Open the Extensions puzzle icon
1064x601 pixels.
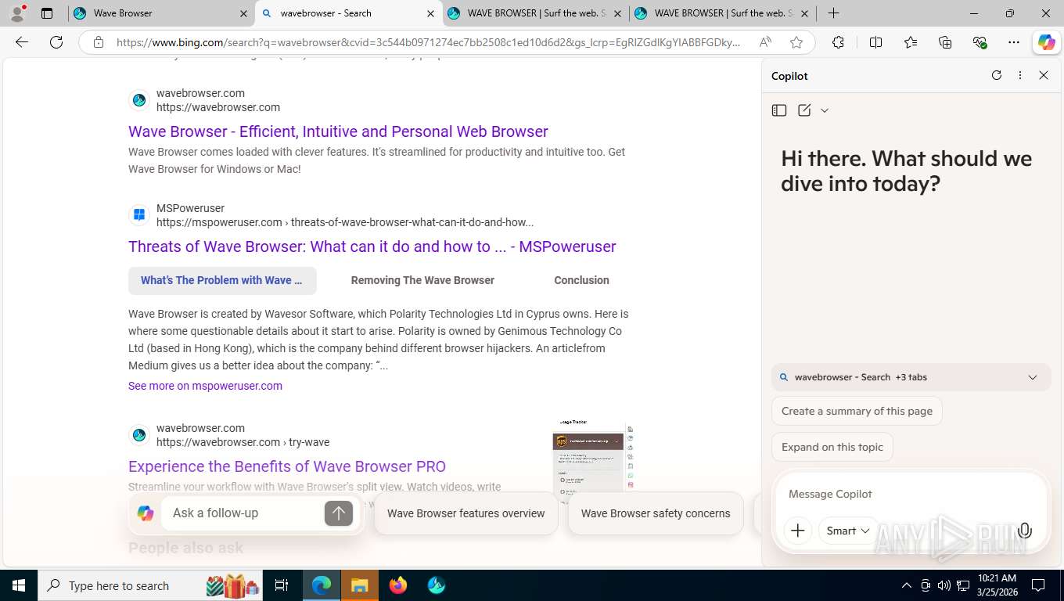(838, 42)
